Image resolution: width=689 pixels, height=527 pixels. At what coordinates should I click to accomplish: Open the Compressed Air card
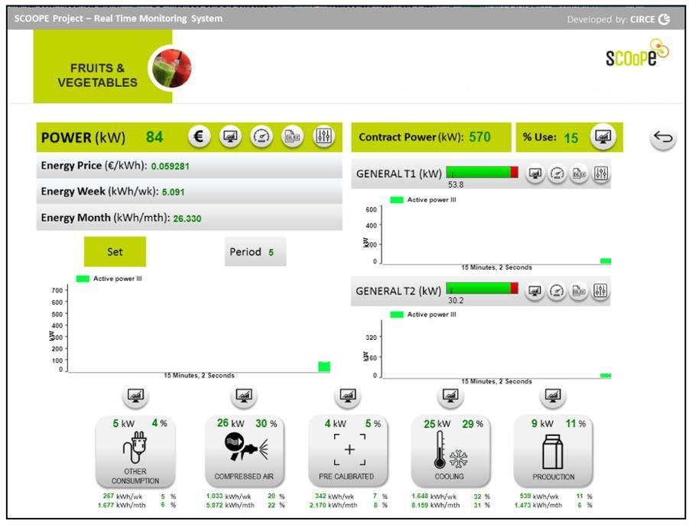pyautogui.click(x=244, y=451)
